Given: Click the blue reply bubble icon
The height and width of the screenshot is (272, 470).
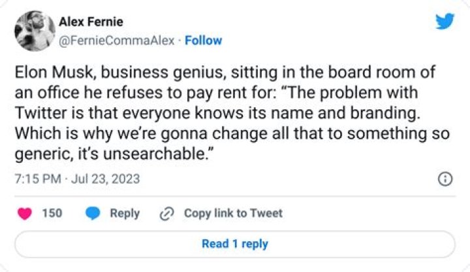Looking at the screenshot, I should (x=93, y=213).
